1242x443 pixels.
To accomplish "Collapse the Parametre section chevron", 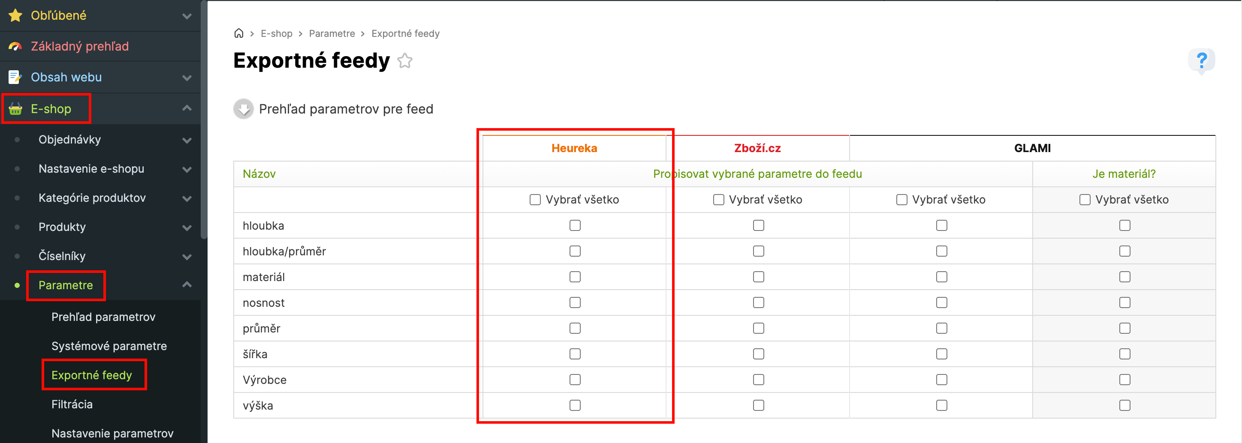I will click(187, 285).
